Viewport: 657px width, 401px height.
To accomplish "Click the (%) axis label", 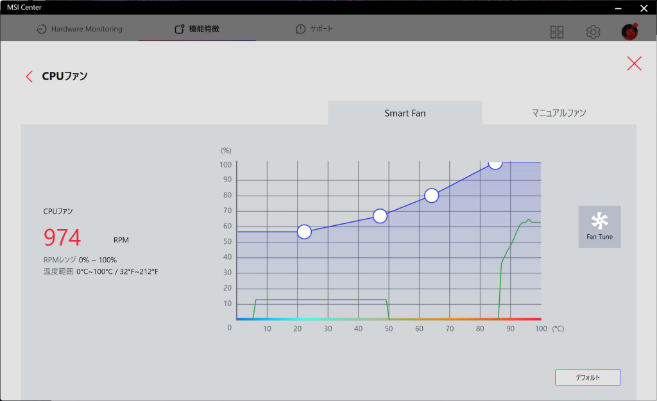I will 226,150.
